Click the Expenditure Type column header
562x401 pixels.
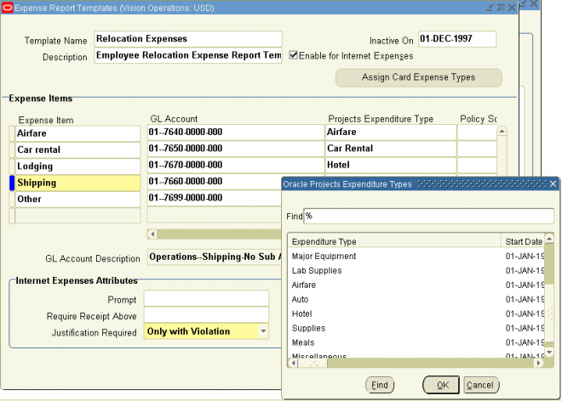coord(395,241)
